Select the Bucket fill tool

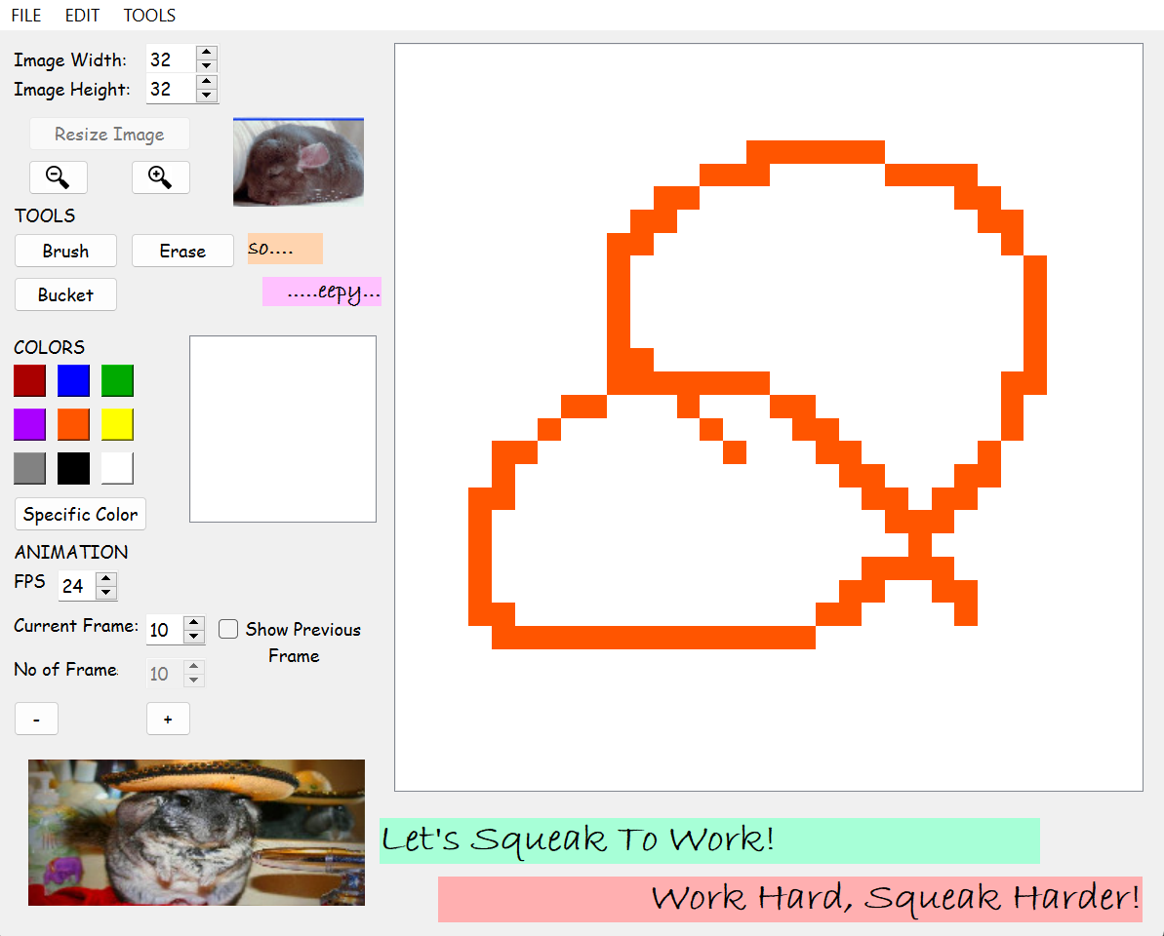[65, 294]
